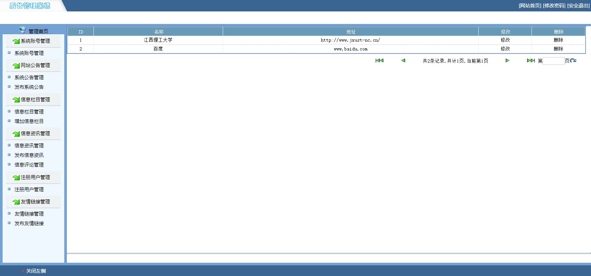Open 网站首页 link in the header
Image resolution: width=591 pixels, height=276 pixels.
pos(530,6)
